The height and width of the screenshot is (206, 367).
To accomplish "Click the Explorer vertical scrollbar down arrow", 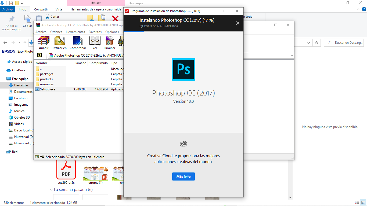I will pos(290,197).
